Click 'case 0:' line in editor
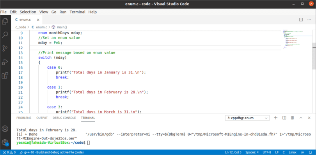 point(55,68)
